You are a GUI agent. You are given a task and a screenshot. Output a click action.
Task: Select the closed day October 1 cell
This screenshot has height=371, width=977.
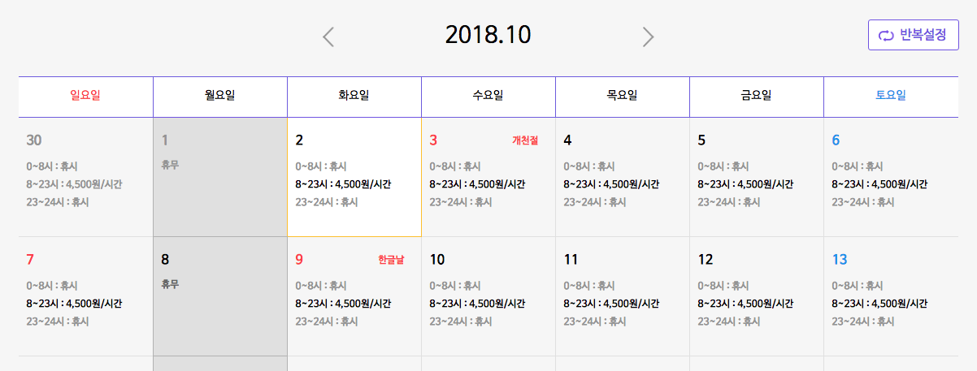pos(220,177)
